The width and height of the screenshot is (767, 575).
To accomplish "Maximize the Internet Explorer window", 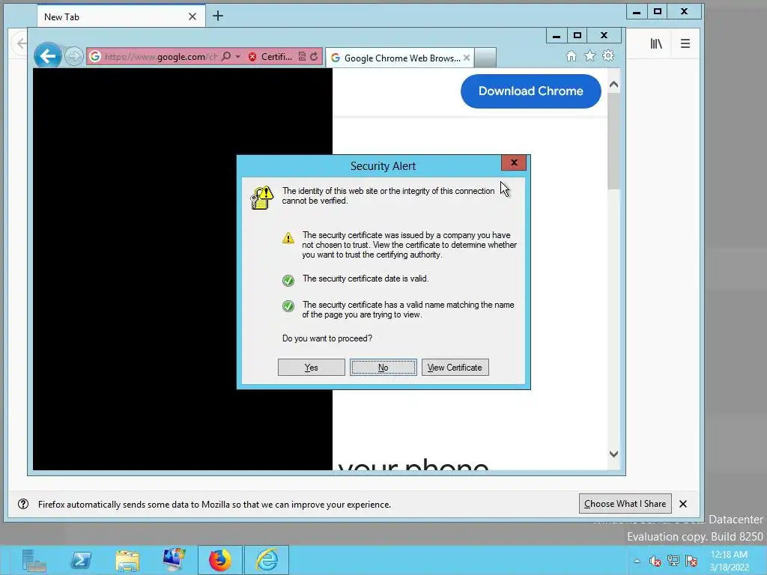I will click(577, 36).
